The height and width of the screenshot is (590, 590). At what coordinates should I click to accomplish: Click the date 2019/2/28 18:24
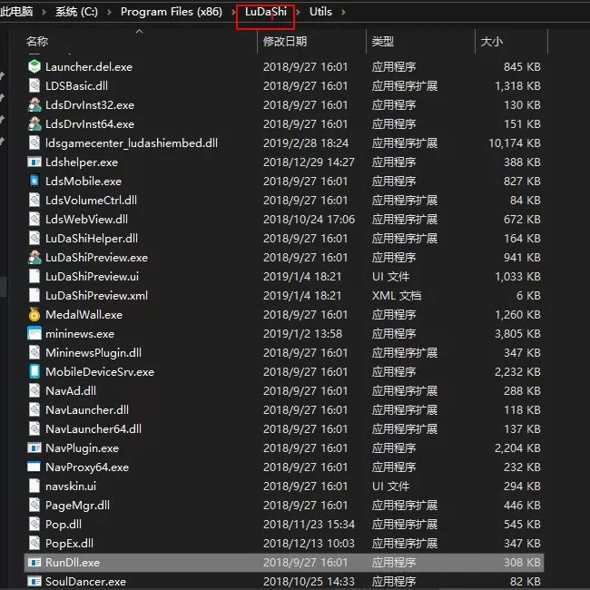(x=306, y=143)
